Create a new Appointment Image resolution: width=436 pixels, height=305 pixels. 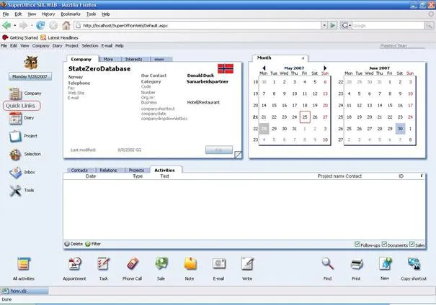coord(76,265)
